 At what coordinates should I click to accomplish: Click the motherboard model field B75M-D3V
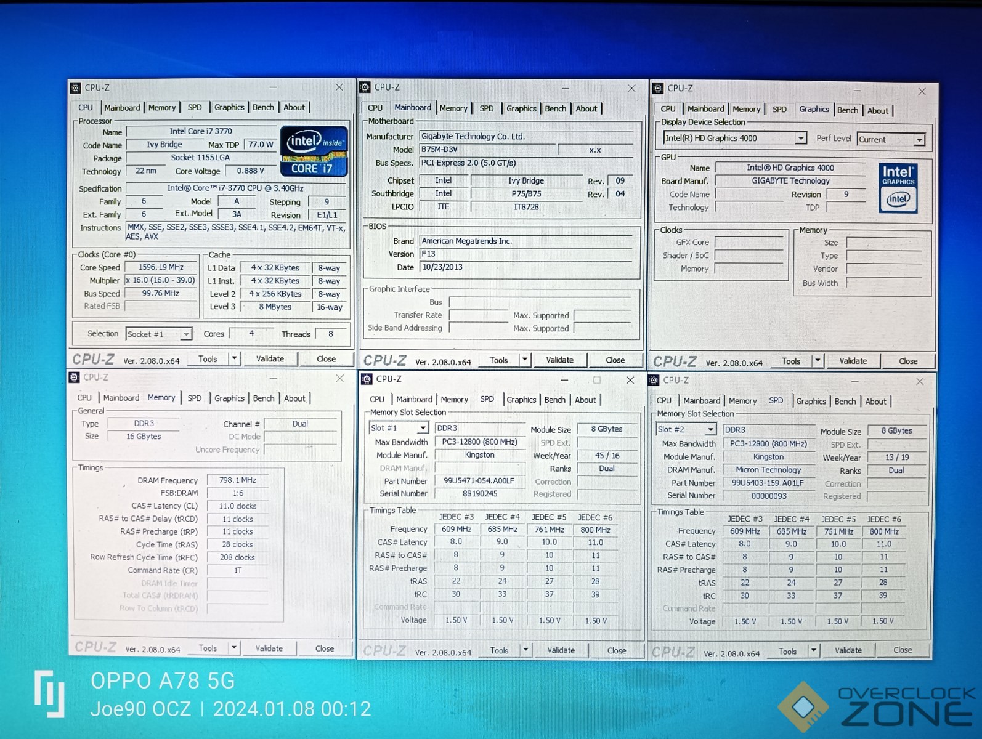[x=488, y=150]
